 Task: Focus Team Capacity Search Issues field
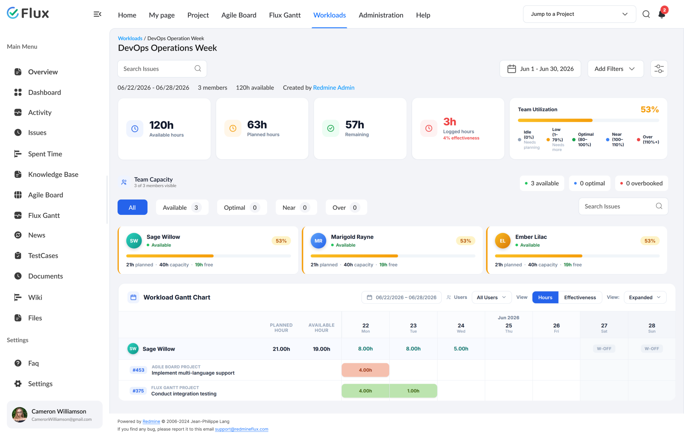[x=624, y=206]
